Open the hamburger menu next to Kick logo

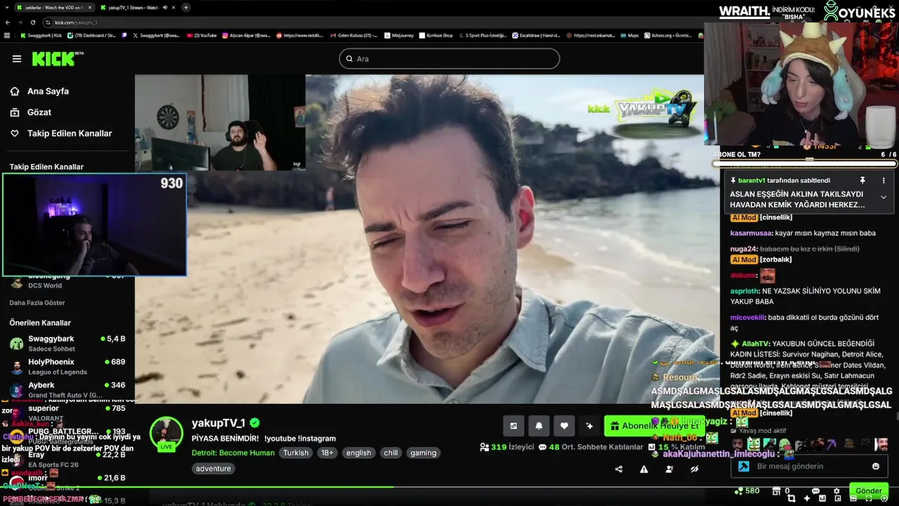tap(17, 58)
